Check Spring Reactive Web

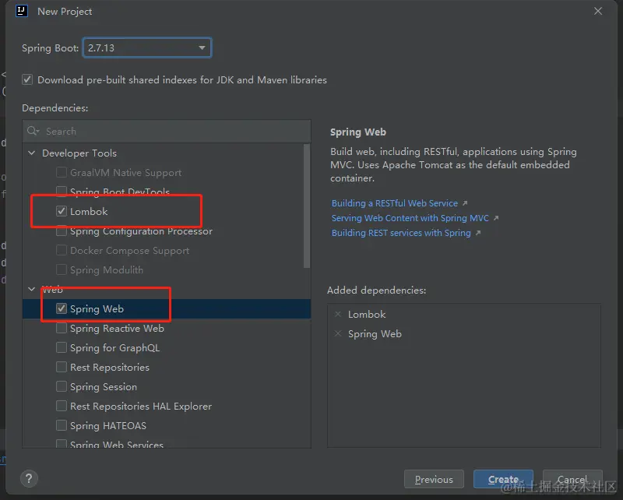(x=62, y=328)
